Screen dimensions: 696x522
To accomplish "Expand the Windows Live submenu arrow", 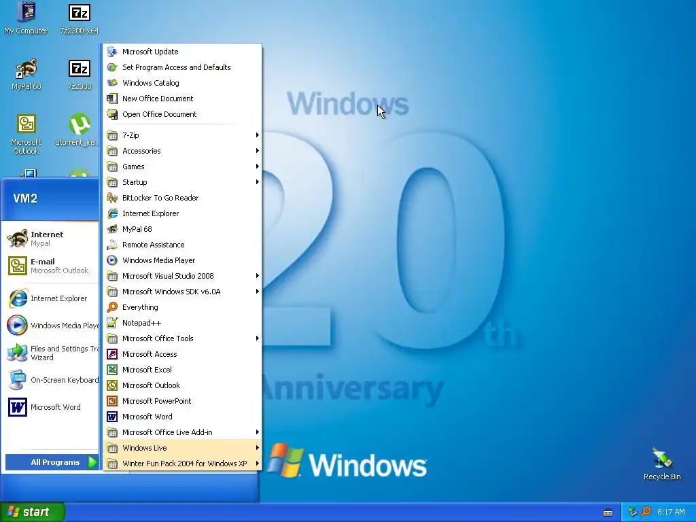I will click(x=257, y=447).
